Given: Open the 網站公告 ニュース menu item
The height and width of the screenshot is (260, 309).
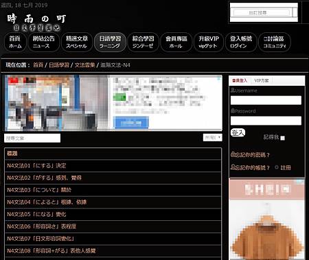Looking at the screenshot, I should (43, 42).
